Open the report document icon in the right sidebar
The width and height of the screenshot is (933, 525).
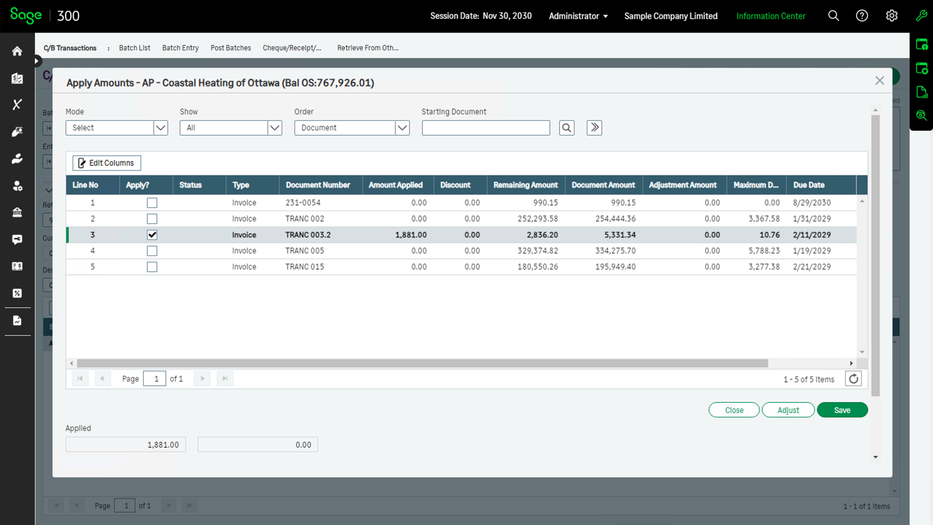tap(922, 91)
